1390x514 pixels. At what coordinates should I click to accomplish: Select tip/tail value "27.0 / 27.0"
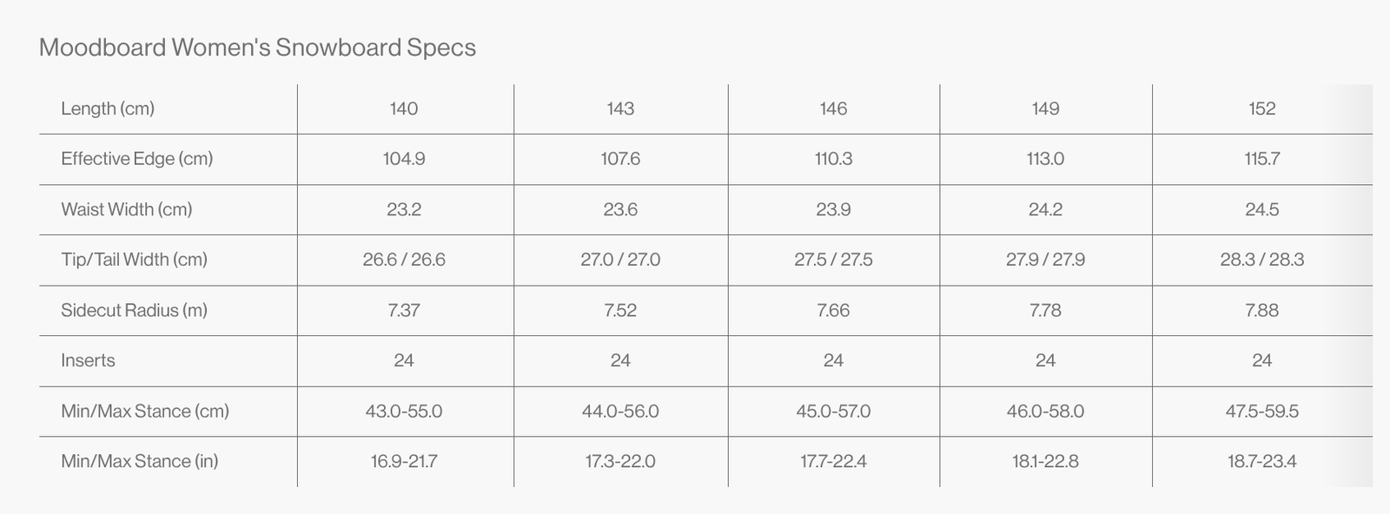(620, 260)
